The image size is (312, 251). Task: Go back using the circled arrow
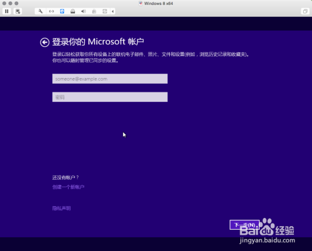pos(44,42)
